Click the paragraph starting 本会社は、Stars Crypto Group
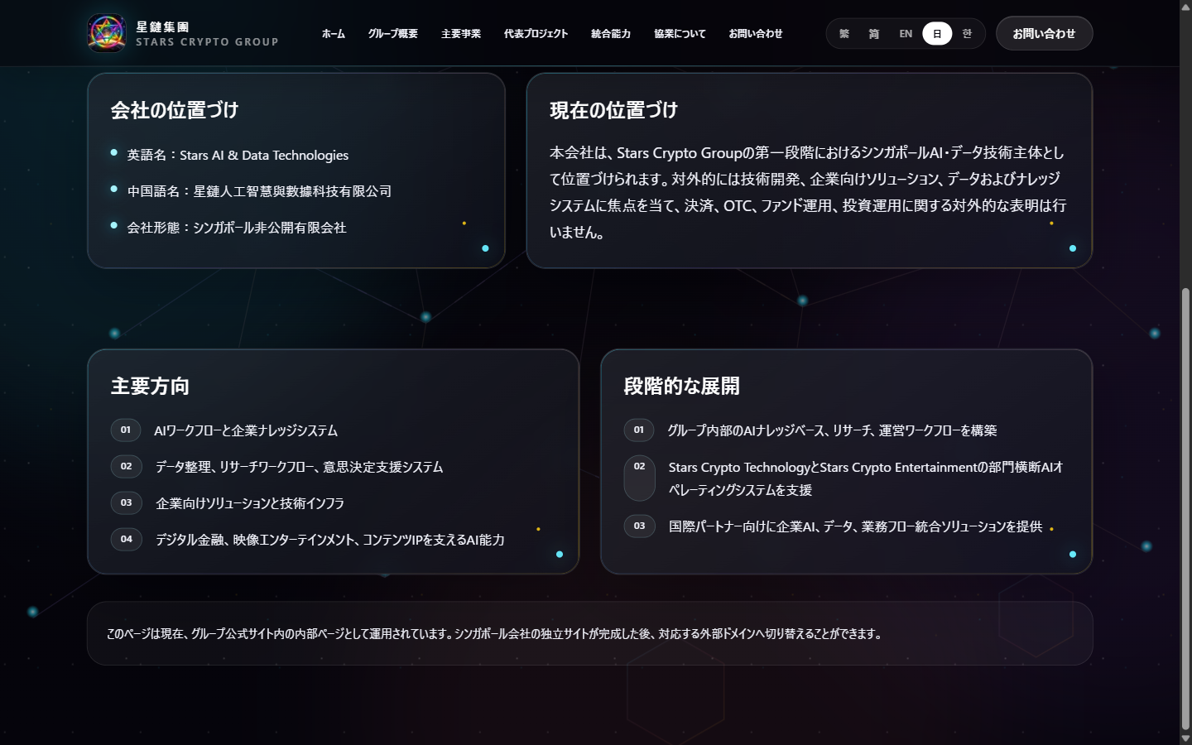Image resolution: width=1192 pixels, height=745 pixels. coord(808,192)
